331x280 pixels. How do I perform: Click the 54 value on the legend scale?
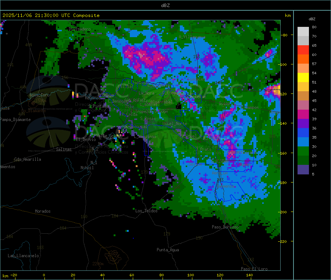click(314, 73)
